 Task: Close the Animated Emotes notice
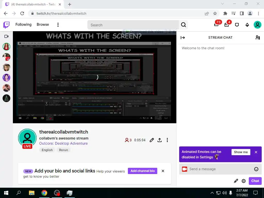pos(256,152)
